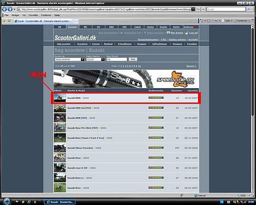Open the Sortering dropdown

(x=69, y=59)
